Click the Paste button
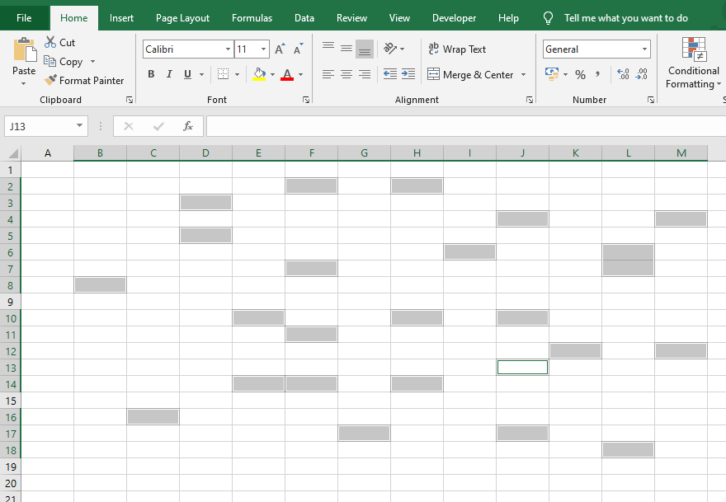 24,62
